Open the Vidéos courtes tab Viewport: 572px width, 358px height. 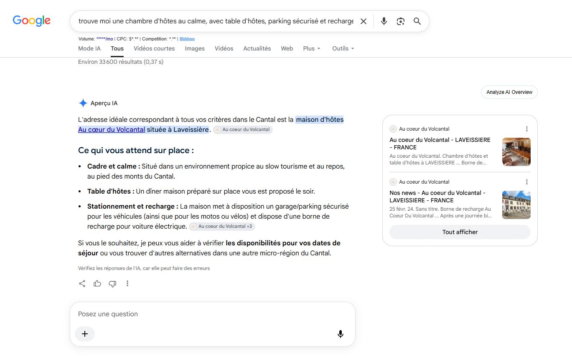(x=154, y=48)
